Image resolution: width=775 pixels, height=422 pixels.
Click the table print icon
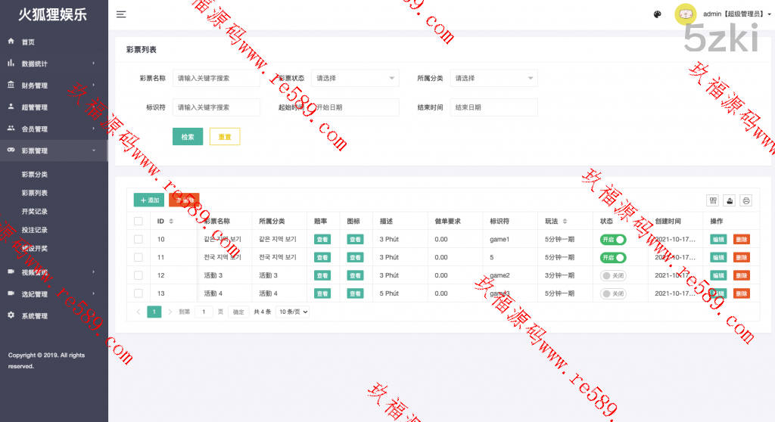[746, 200]
